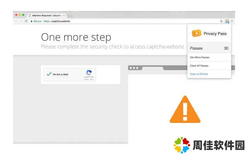This screenshot has width=248, height=155.
Task: Open the View on GitHub link
Action: click(x=199, y=74)
